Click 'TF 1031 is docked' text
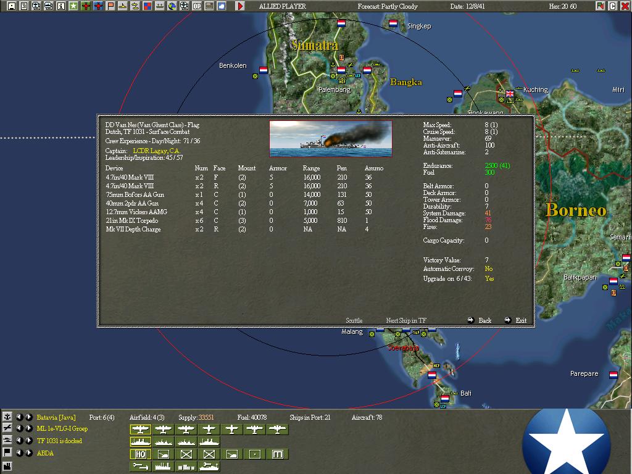The width and height of the screenshot is (632, 474). tap(59, 441)
